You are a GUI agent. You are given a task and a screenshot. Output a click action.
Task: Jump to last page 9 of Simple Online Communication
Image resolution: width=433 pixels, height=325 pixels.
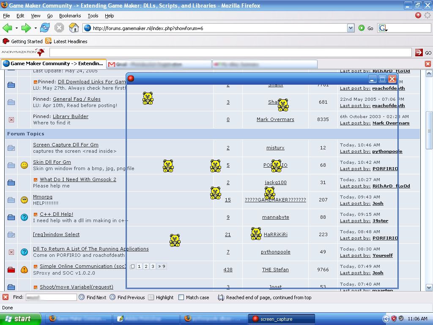pyautogui.click(x=162, y=267)
